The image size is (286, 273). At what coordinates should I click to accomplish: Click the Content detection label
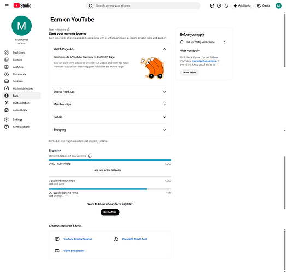pos(23,88)
